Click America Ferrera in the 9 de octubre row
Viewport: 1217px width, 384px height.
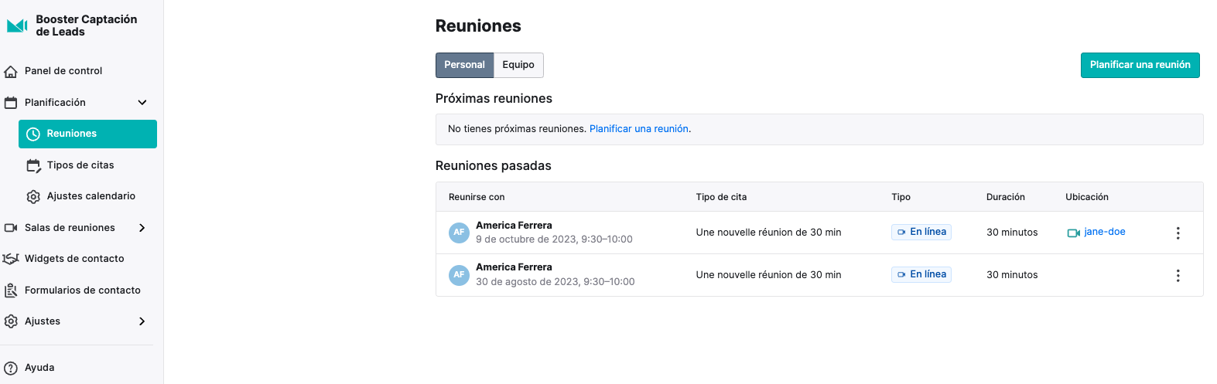(x=514, y=226)
